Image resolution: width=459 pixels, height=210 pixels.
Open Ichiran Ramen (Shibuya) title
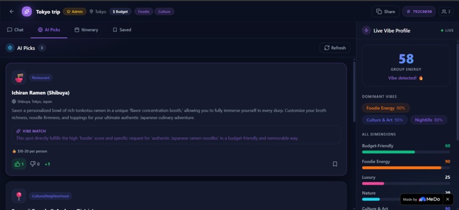[40, 93]
